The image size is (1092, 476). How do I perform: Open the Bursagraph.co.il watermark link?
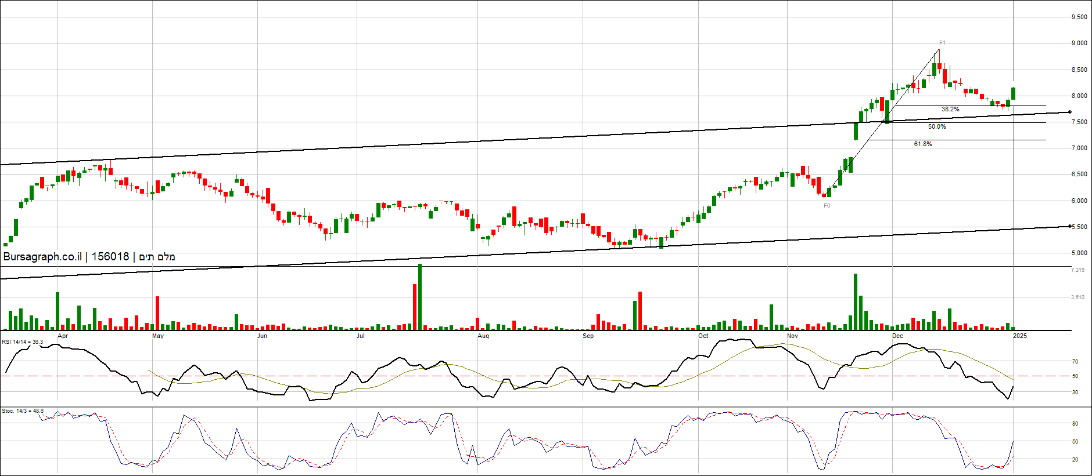click(42, 257)
